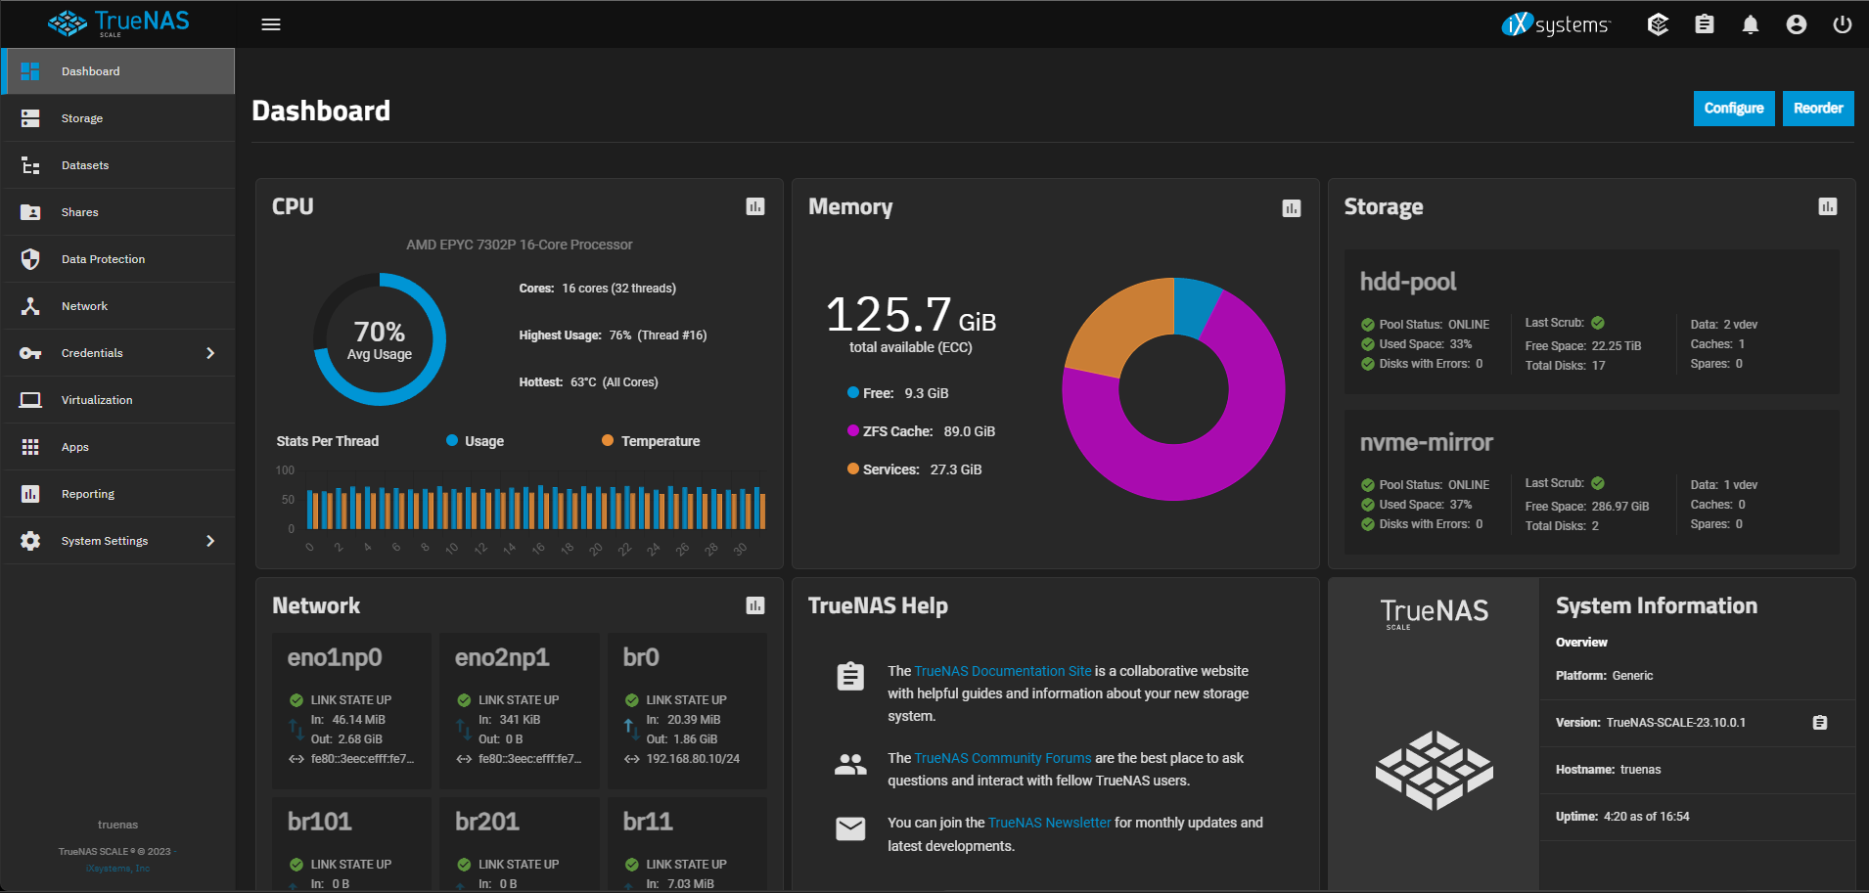Click the Reorder button
The image size is (1869, 893).
[1818, 109]
